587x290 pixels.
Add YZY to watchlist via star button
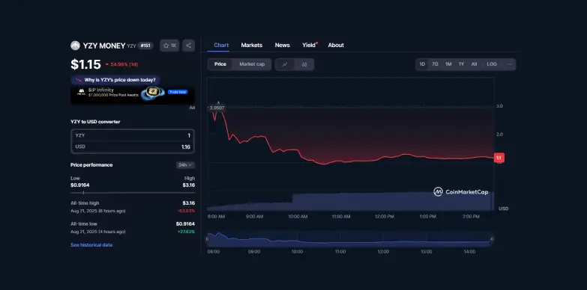point(169,46)
